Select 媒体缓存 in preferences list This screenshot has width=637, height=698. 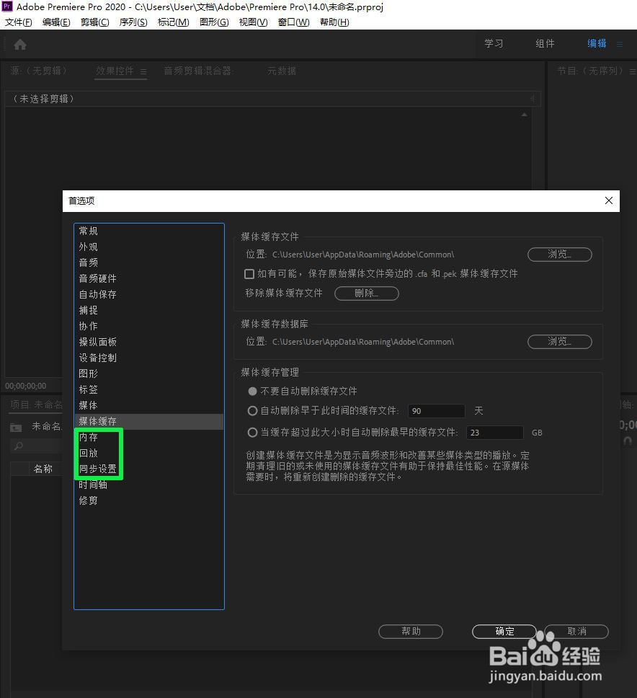point(148,422)
